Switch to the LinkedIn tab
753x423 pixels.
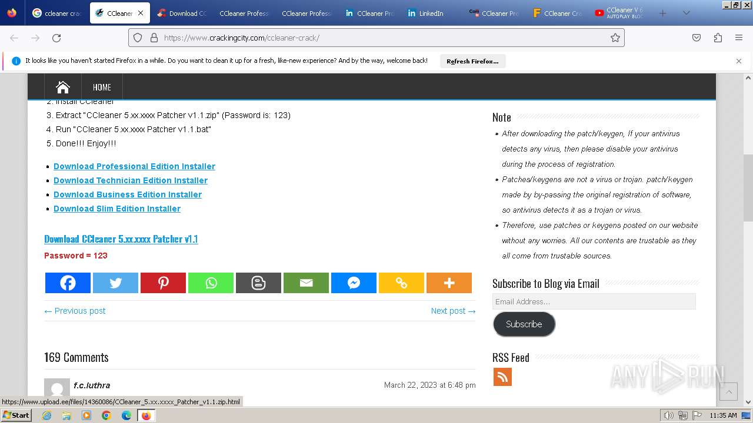(431, 13)
